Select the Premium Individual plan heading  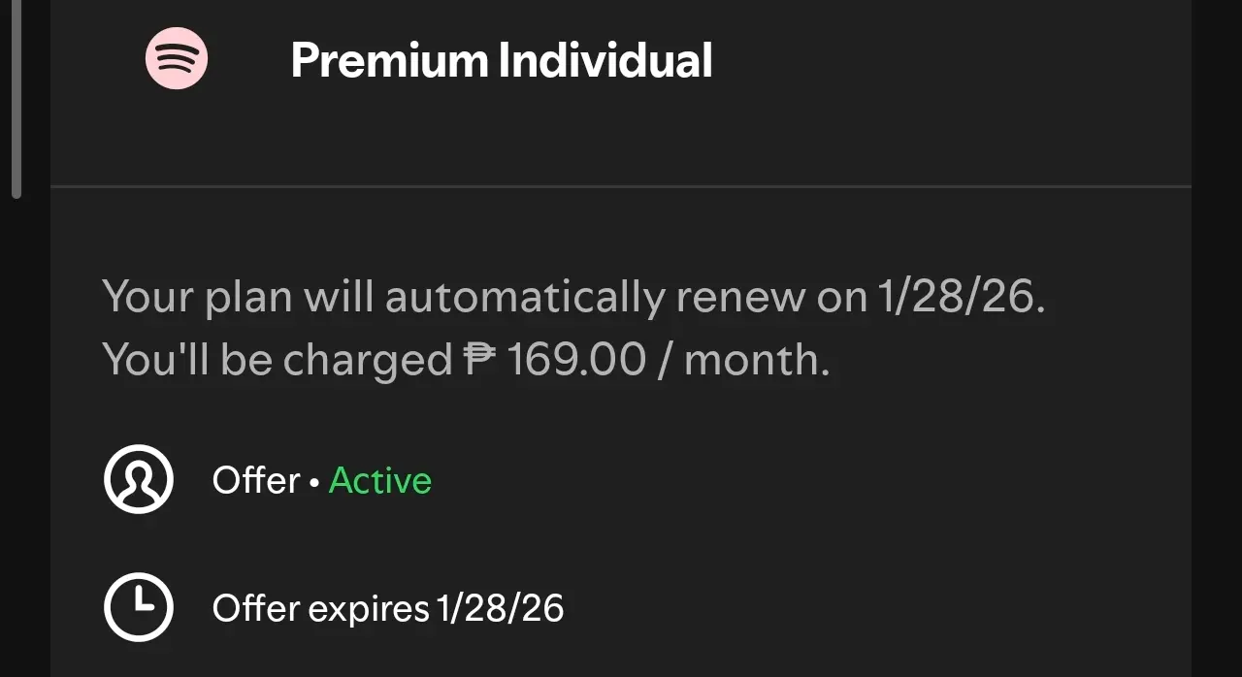point(502,60)
